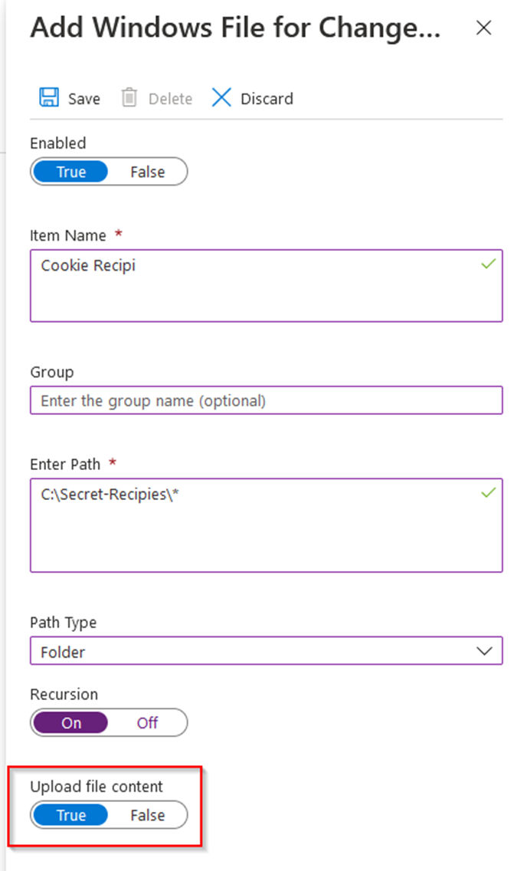Set Enabled to False
This screenshot has height=871, width=527.
tap(147, 171)
